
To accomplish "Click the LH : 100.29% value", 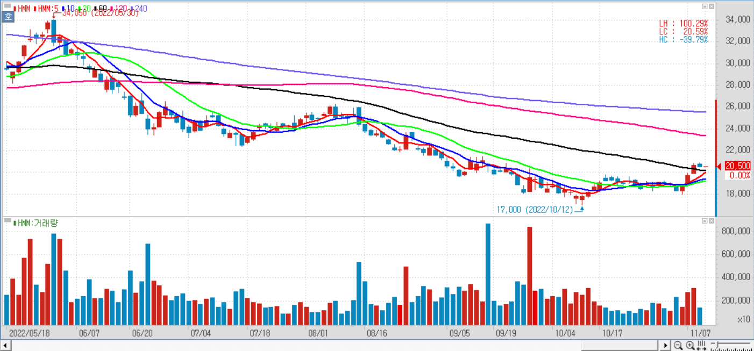I will (683, 24).
